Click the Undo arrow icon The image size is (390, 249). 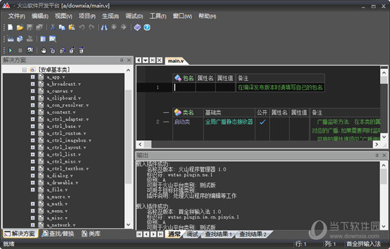[x=82, y=27]
